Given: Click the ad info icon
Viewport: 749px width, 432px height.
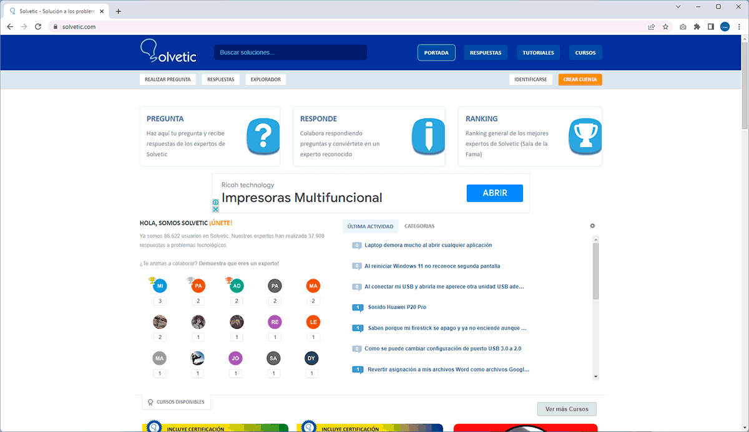Looking at the screenshot, I should pos(216,202).
